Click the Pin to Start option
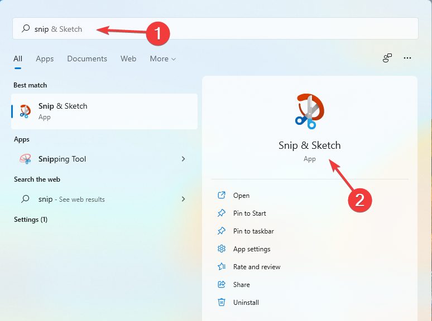This screenshot has width=432, height=321. (x=249, y=213)
